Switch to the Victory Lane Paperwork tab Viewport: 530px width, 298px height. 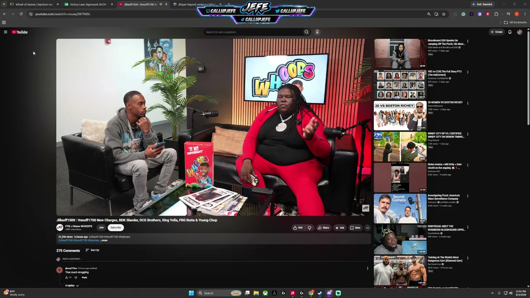click(89, 5)
